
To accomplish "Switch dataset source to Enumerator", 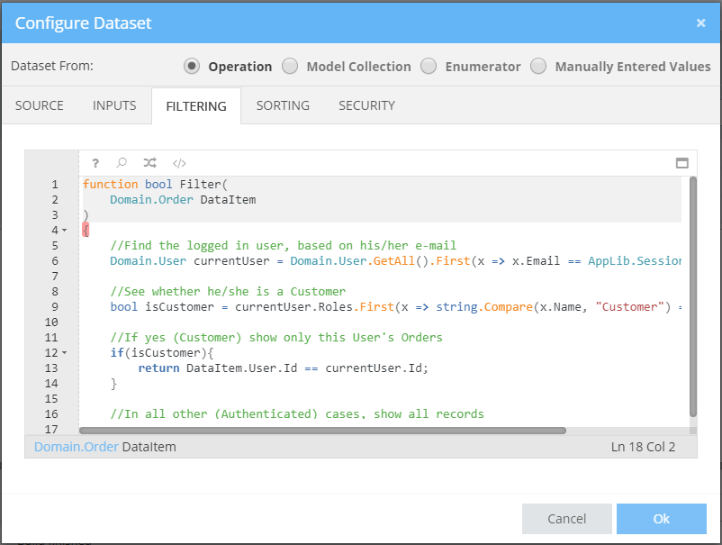I will [x=429, y=66].
